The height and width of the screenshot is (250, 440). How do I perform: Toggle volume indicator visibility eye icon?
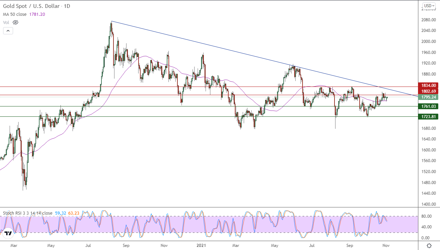tap(15, 22)
